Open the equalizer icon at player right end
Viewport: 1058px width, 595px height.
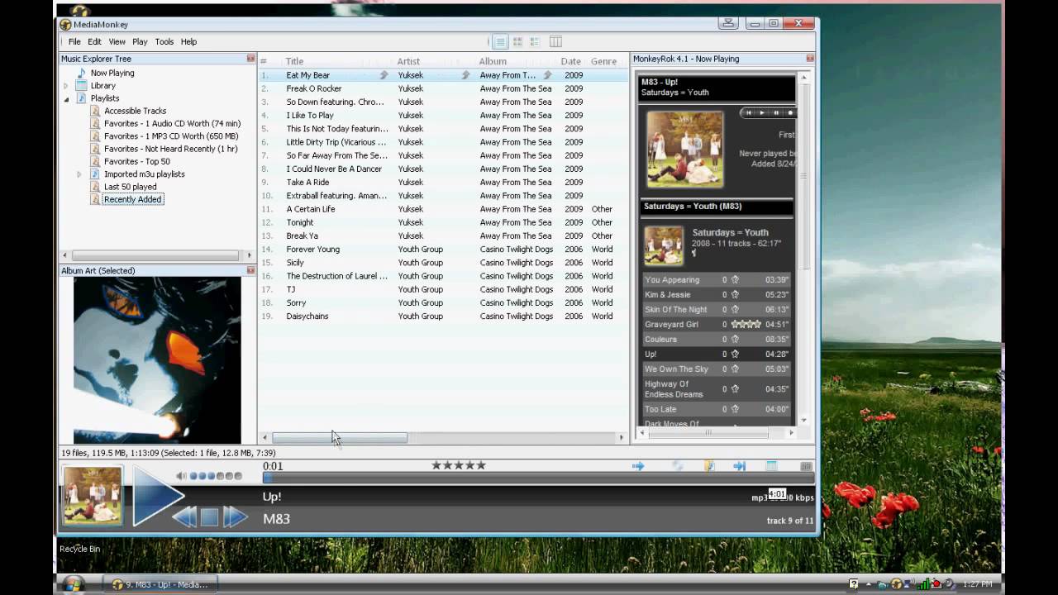(806, 466)
